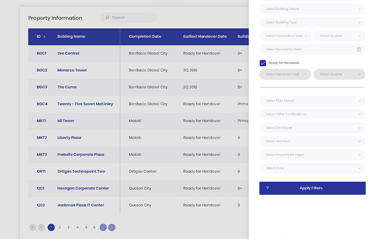Click the search magnifier icon
This screenshot has height=239, width=373.
[107, 18]
